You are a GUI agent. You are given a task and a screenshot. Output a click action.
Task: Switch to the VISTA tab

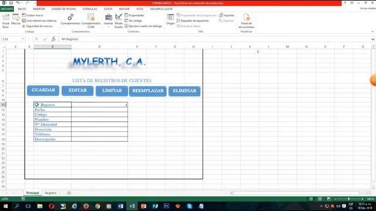tap(140, 9)
